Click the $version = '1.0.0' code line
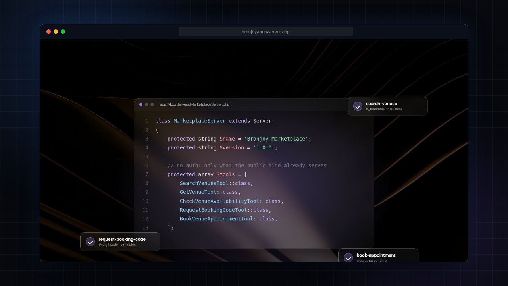508x286 pixels. point(223,147)
